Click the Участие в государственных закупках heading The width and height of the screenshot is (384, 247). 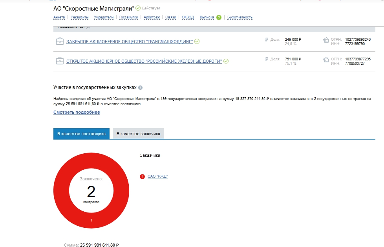click(x=95, y=87)
